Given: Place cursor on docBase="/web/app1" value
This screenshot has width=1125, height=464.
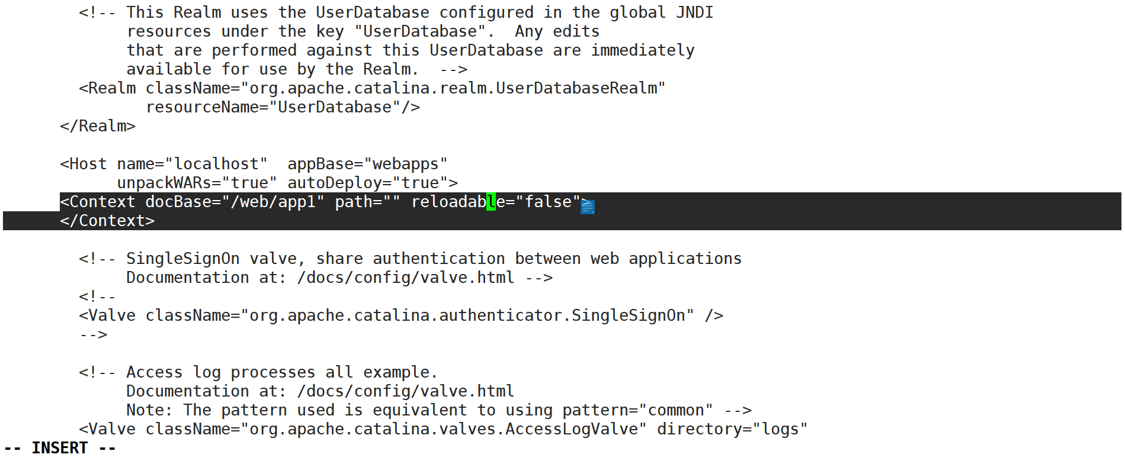Looking at the screenshot, I should point(235,202).
